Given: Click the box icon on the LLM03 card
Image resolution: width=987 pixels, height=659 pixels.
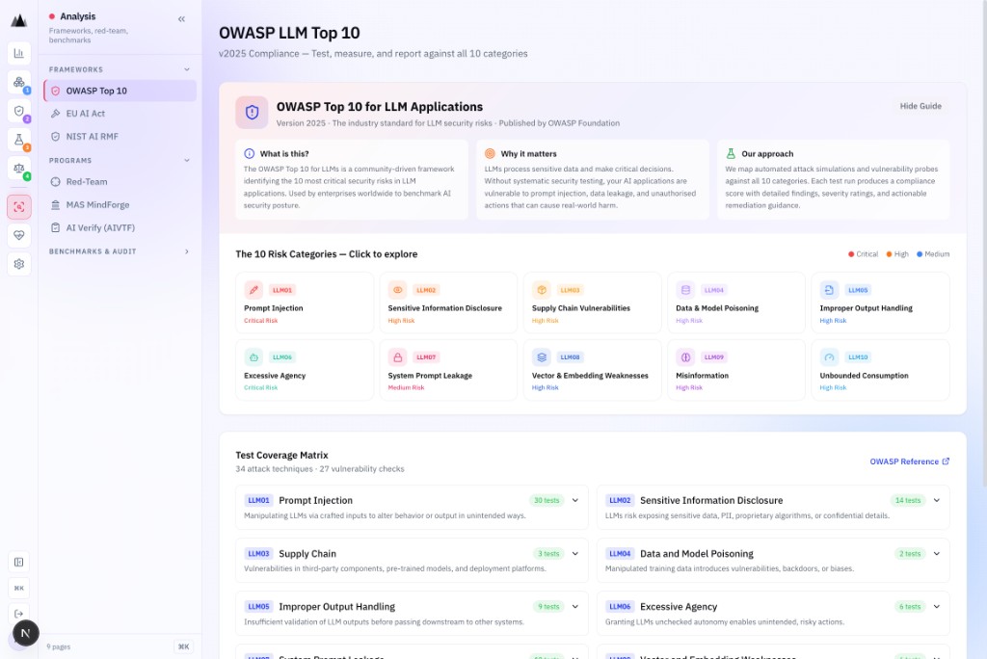Looking at the screenshot, I should 542,290.
